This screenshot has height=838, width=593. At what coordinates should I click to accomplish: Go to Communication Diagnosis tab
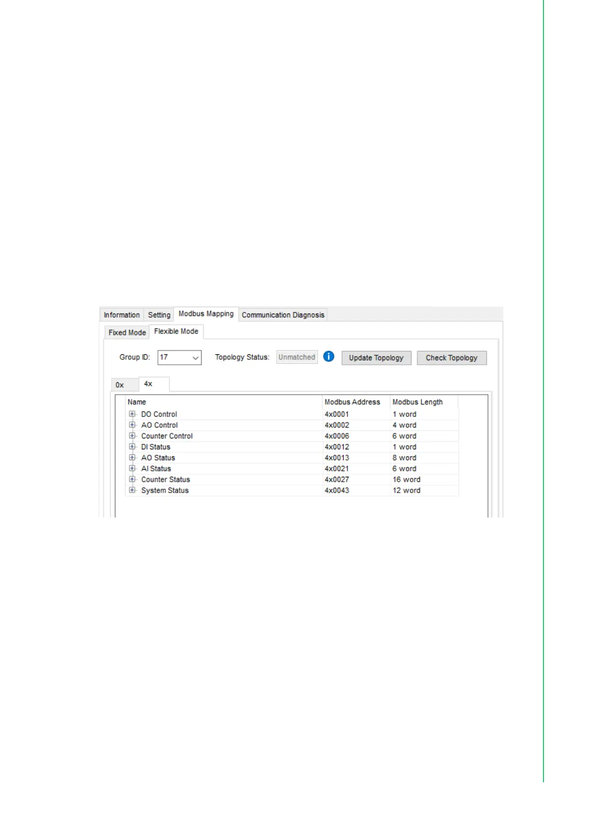pos(283,315)
